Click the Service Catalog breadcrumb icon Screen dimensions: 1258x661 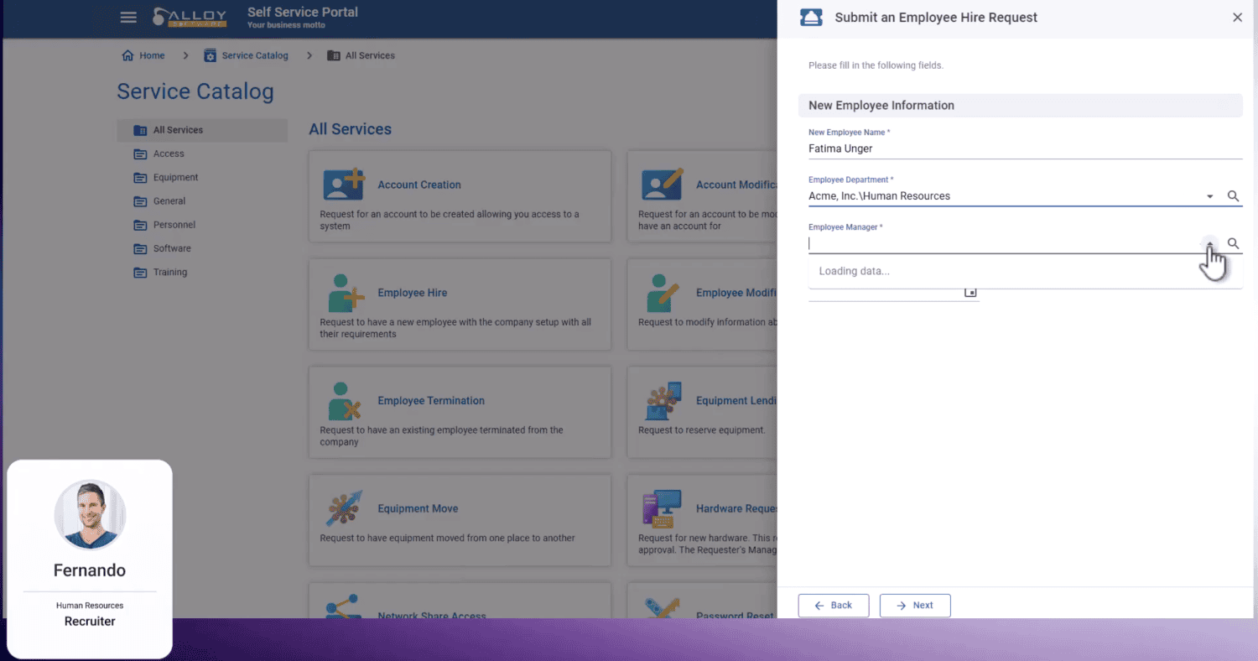coord(211,55)
